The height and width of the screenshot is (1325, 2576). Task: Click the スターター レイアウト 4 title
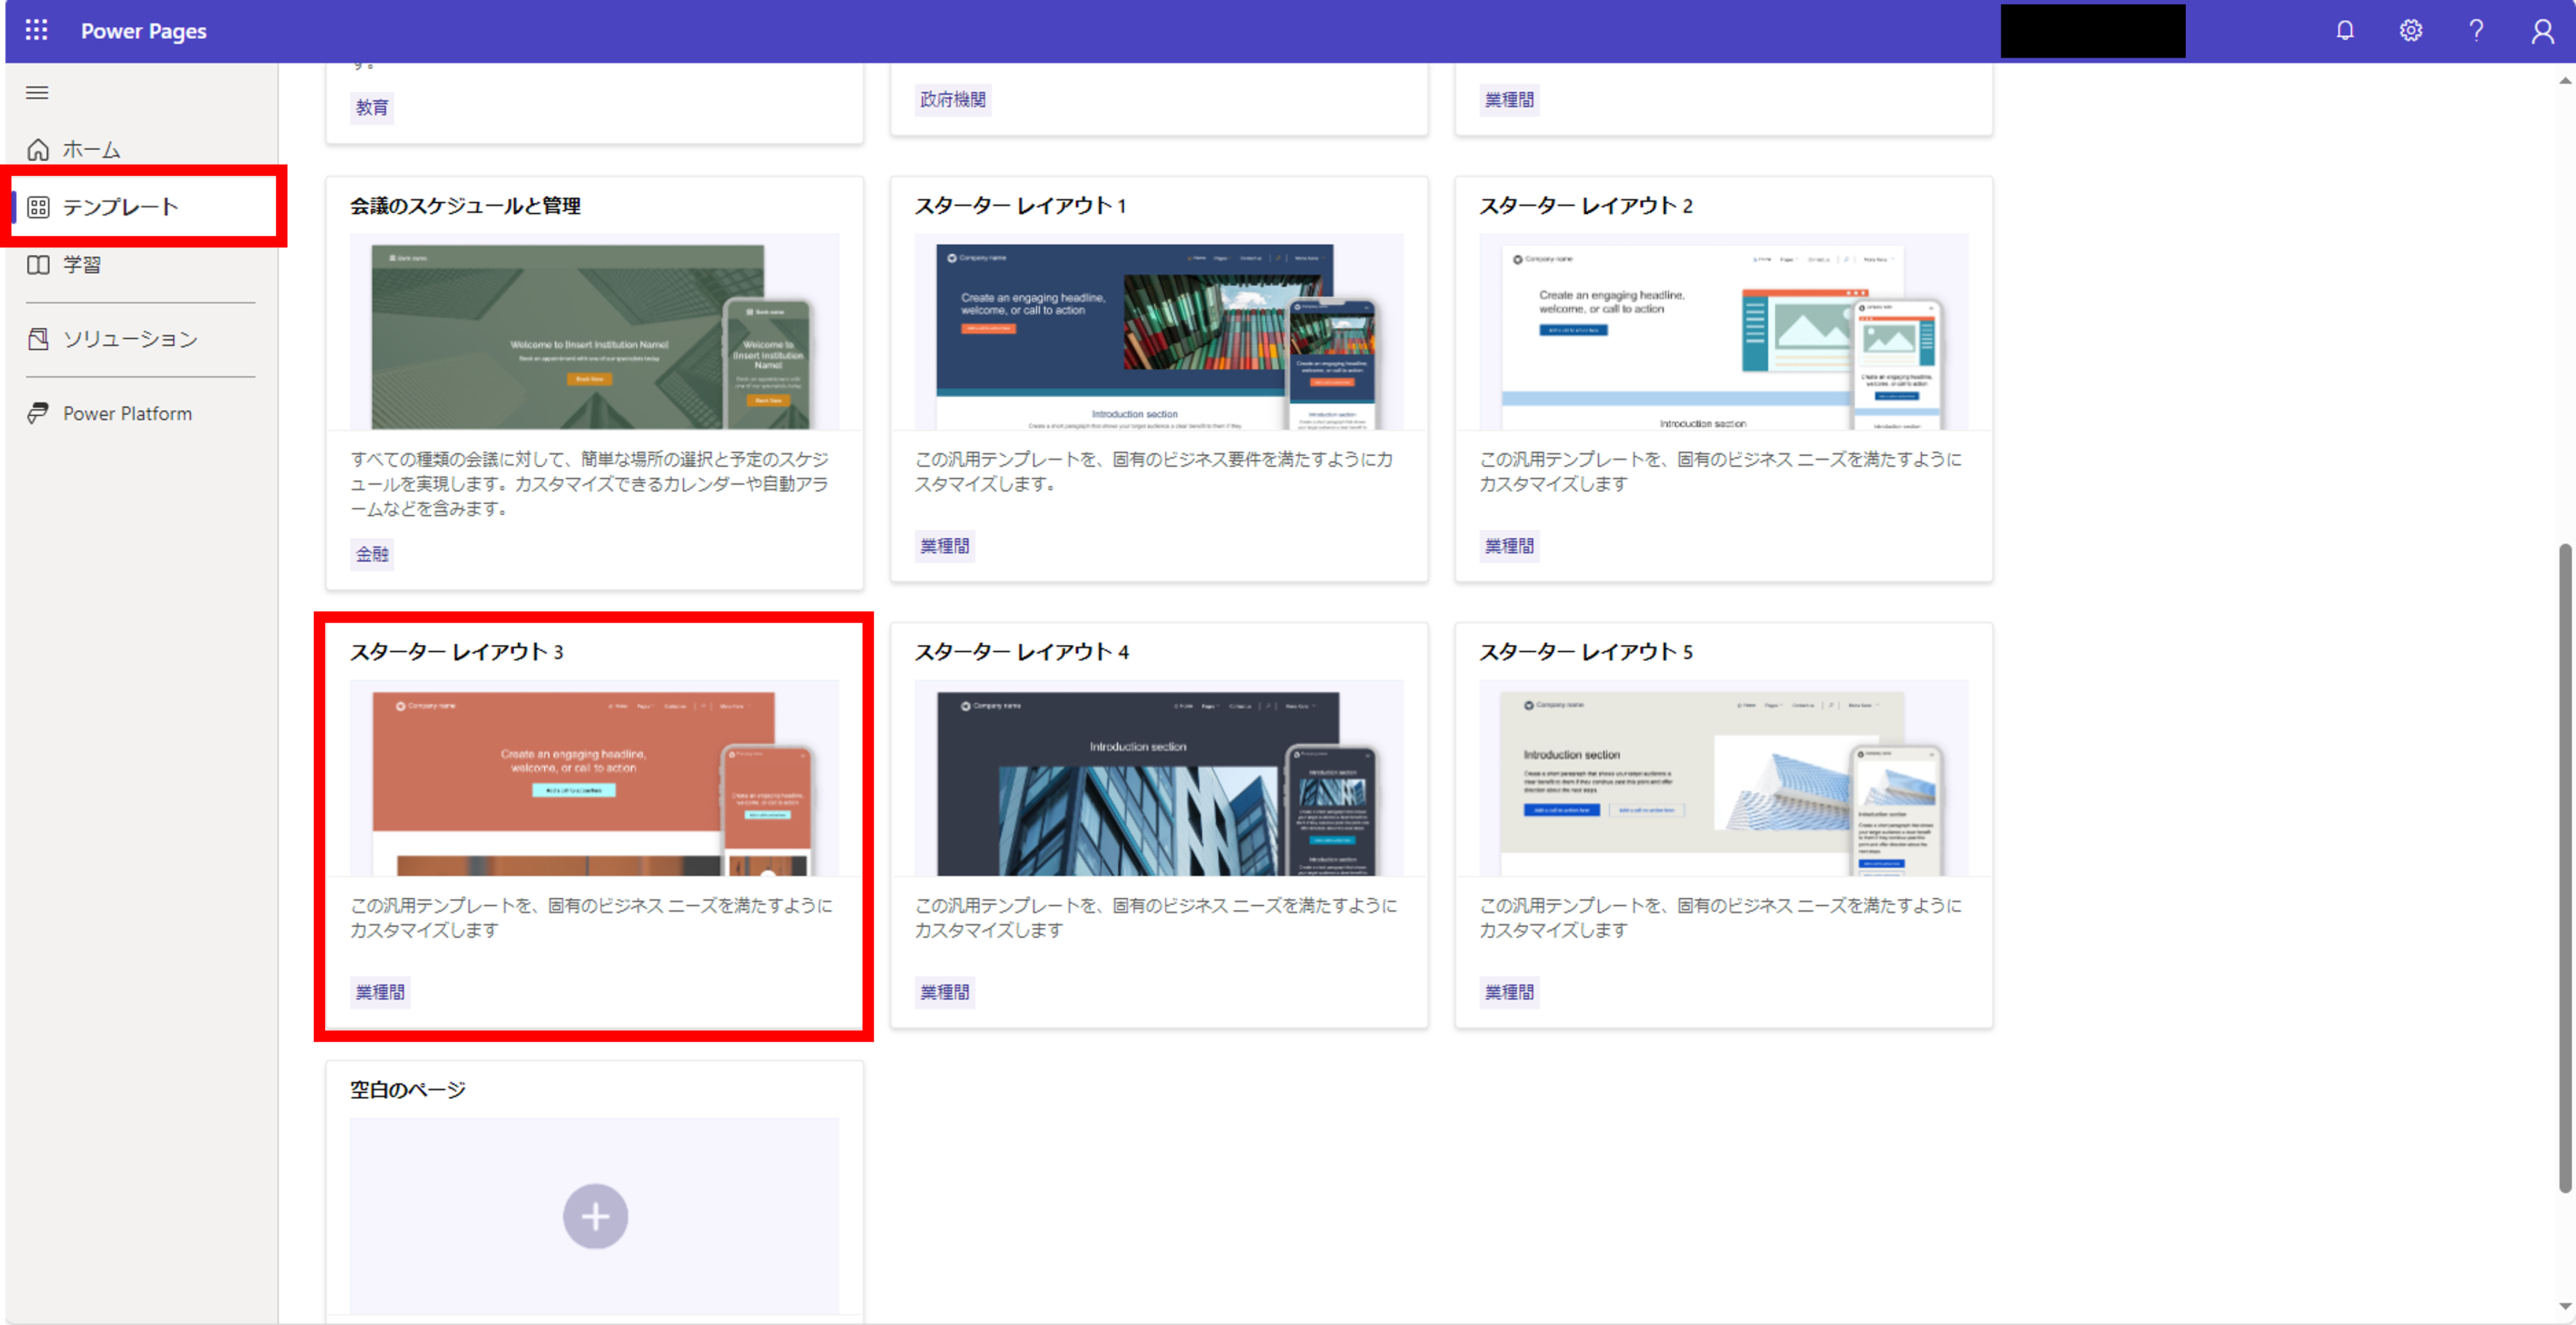(1022, 652)
